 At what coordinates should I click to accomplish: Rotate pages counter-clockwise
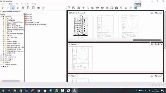coord(121,8)
